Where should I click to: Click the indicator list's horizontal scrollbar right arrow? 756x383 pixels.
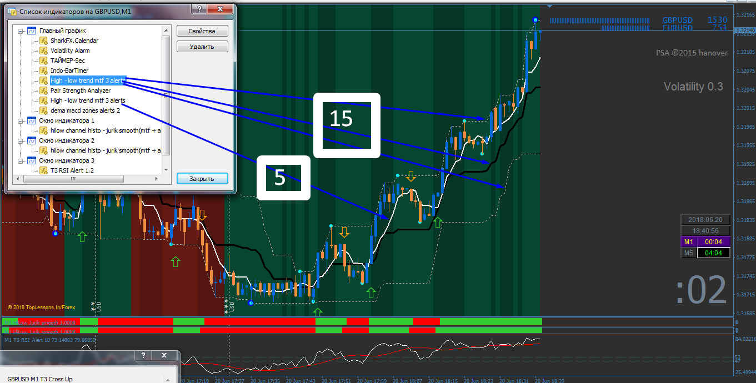pyautogui.click(x=158, y=179)
